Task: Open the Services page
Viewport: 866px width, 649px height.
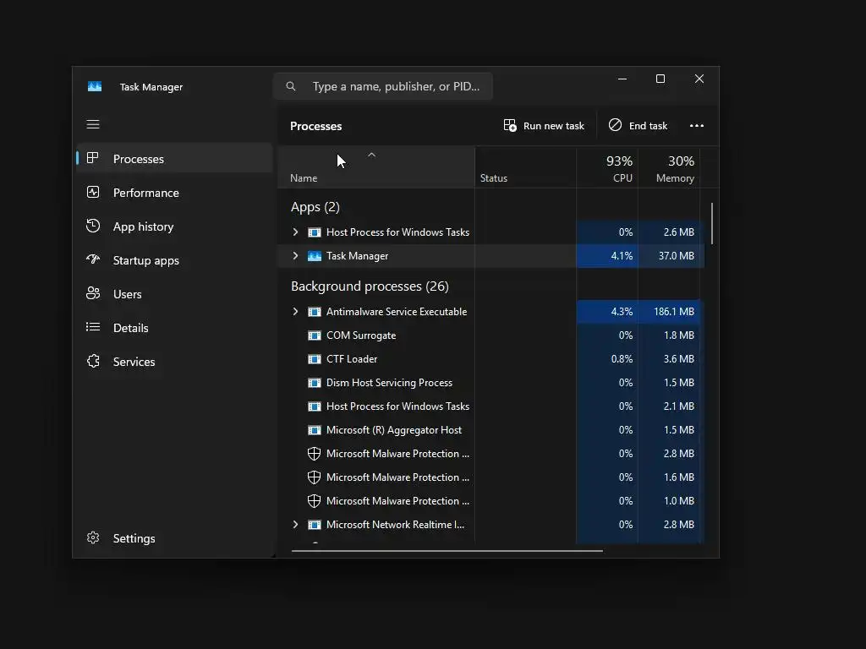Action: (174, 362)
